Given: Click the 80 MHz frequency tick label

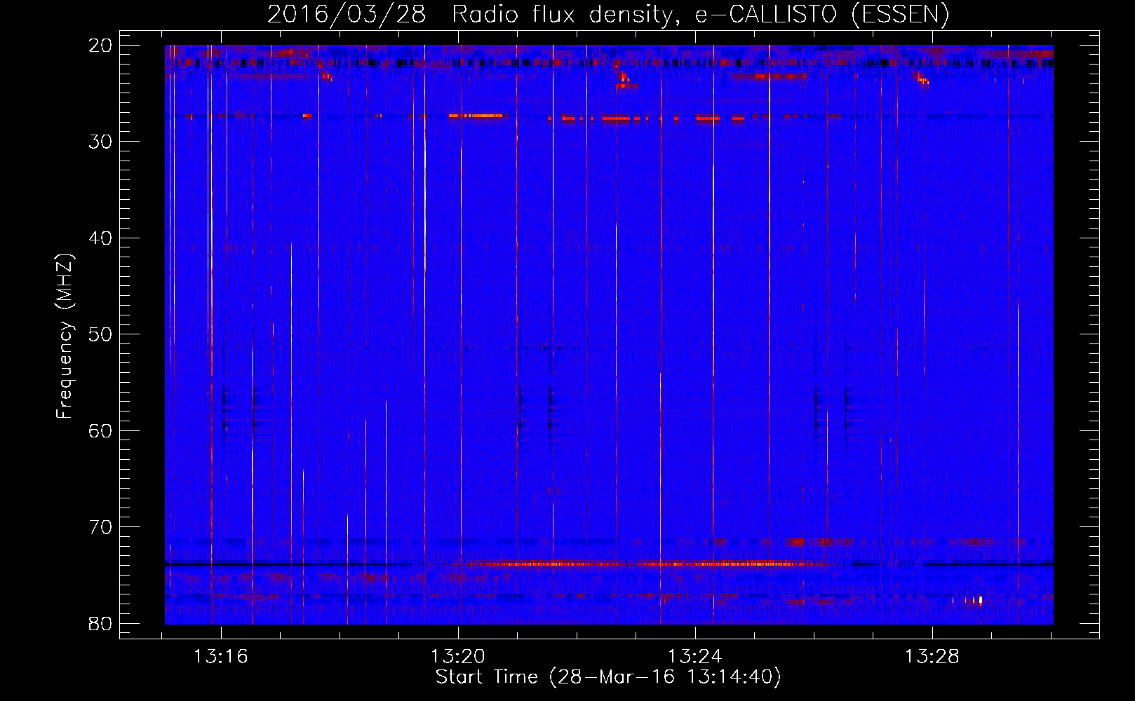Looking at the screenshot, I should [100, 623].
